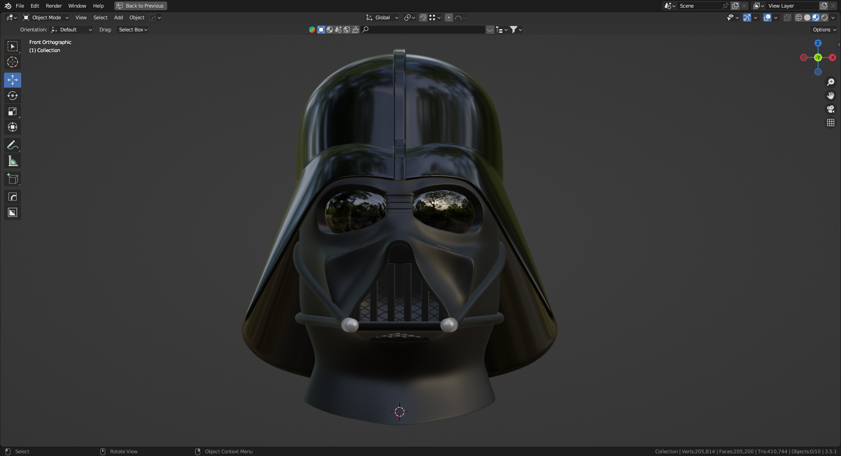The image size is (841, 456).
Task: Open viewport shading options dropdown arrow
Action: click(x=833, y=18)
